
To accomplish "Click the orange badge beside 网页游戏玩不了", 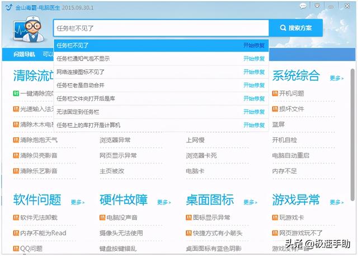I will pyautogui.click(x=275, y=233).
